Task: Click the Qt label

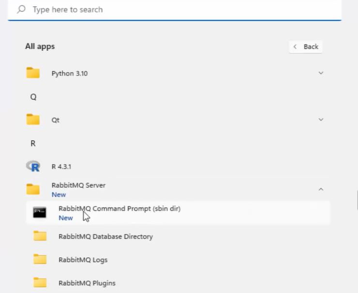Action: pos(56,120)
